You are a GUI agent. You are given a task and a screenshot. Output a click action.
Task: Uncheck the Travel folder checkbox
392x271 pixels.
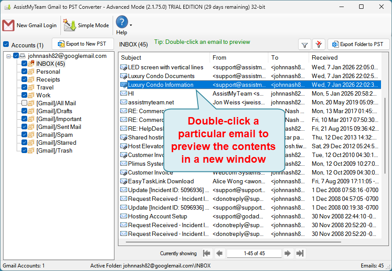click(24, 88)
